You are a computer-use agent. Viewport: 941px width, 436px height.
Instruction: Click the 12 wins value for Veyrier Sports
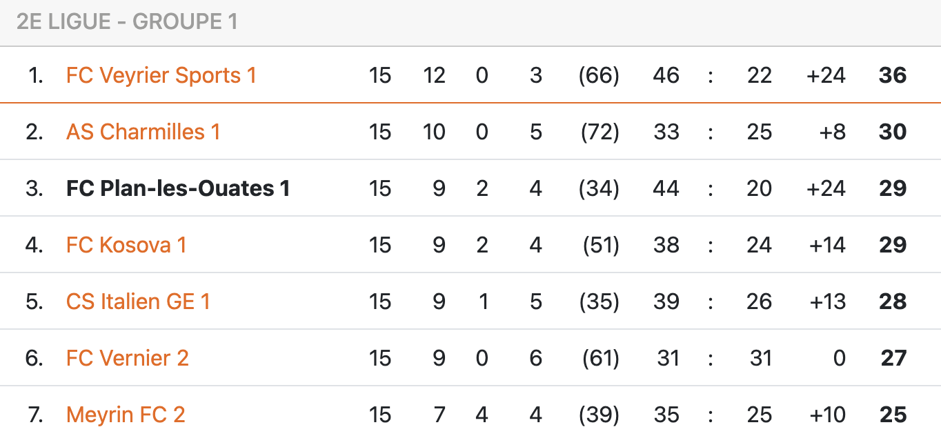coord(434,75)
